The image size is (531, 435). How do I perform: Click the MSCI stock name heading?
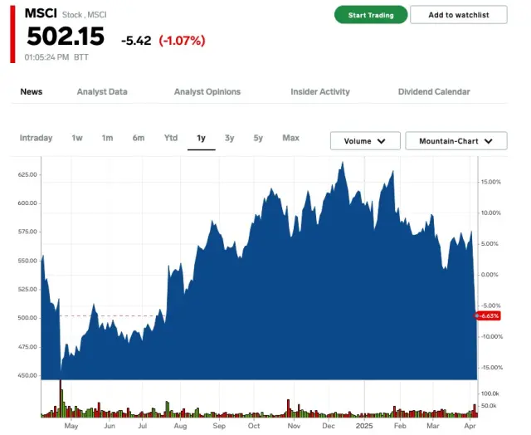coord(41,13)
